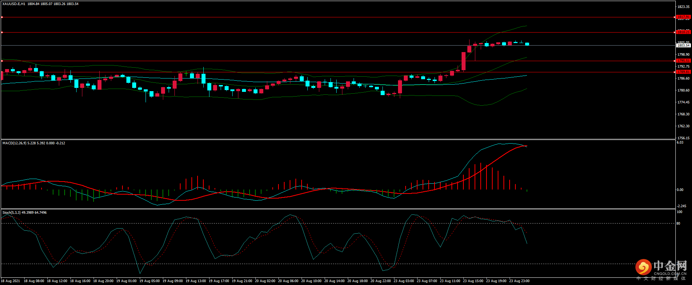Click the 19 Aug 17:00 time label

click(219, 281)
